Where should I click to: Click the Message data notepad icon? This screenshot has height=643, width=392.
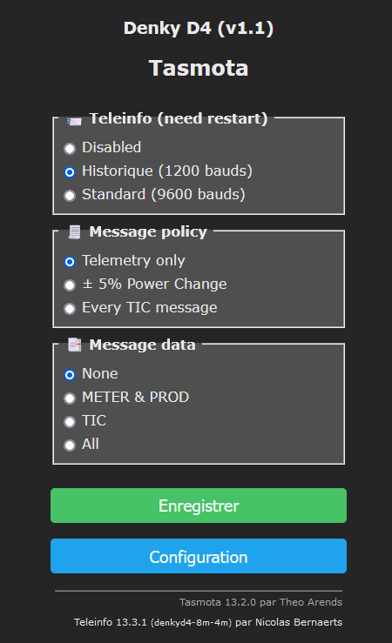point(75,345)
